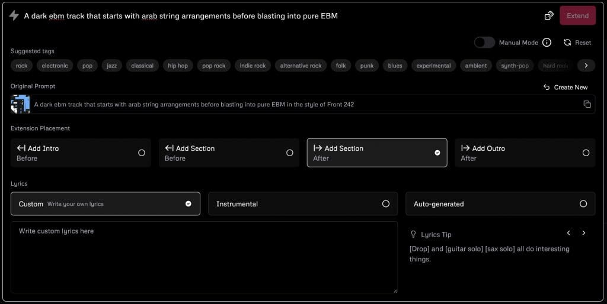Open the original prompt track thumbnail
This screenshot has width=607, height=304.
[x=20, y=104]
